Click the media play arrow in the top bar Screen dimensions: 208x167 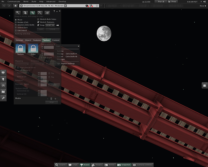click(201, 2)
